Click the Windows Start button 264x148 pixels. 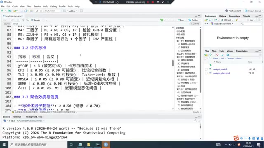(4, 144)
